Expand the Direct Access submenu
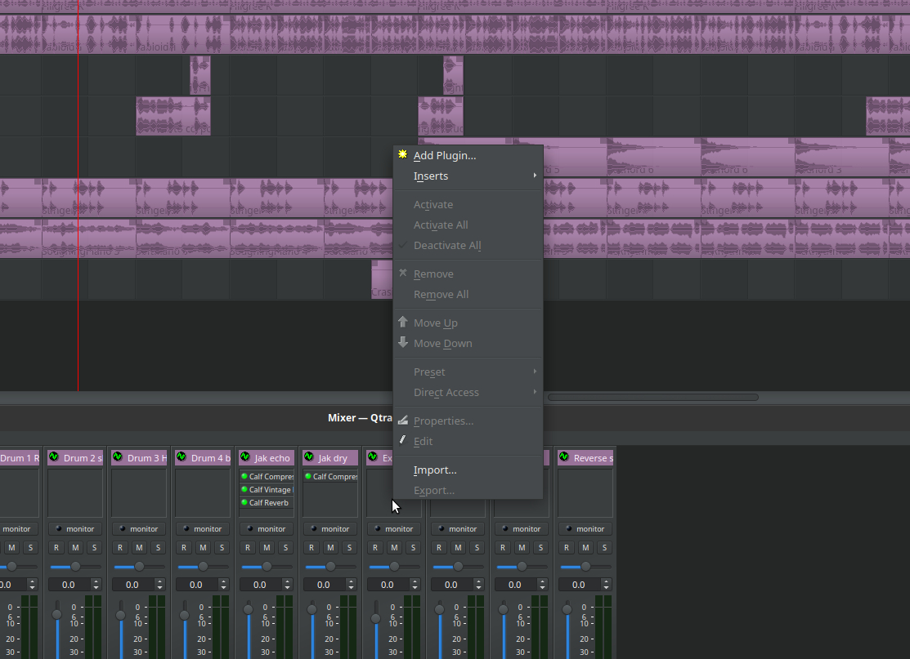910x659 pixels. 468,392
